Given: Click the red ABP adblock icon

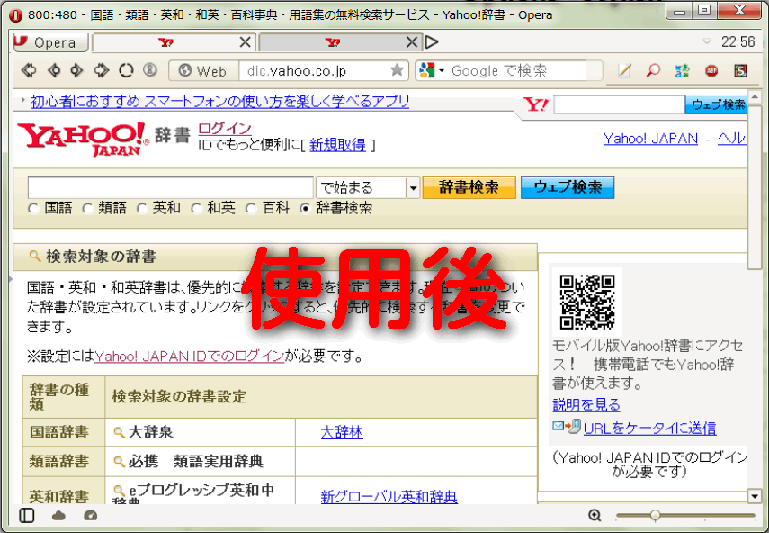Looking at the screenshot, I should click(x=711, y=70).
